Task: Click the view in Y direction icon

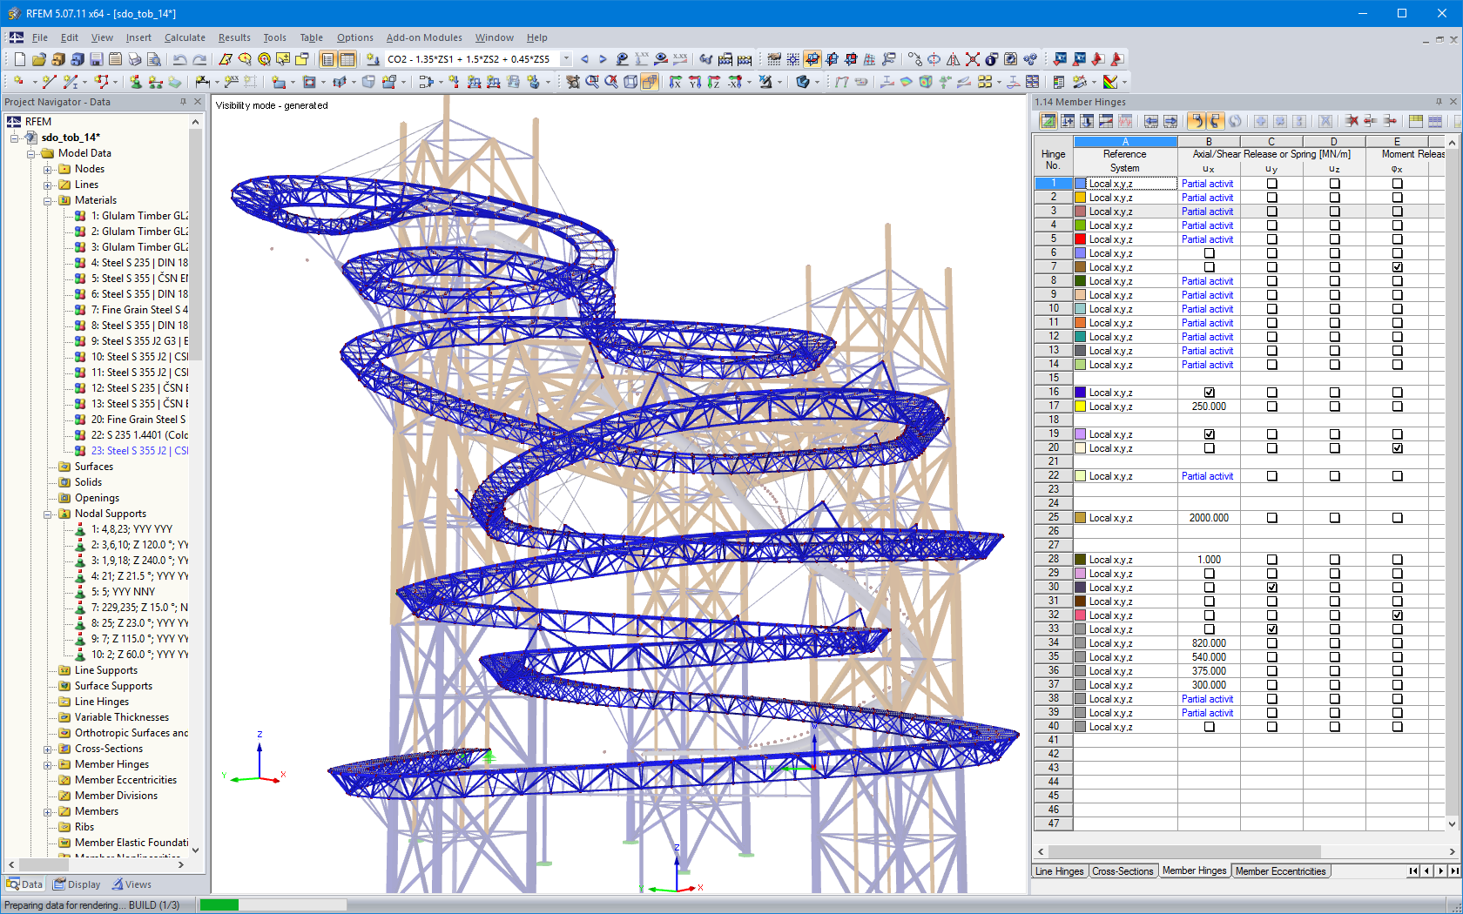Action: click(695, 82)
